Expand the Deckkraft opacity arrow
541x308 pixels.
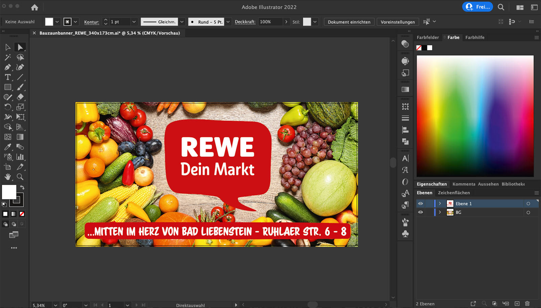coord(286,22)
